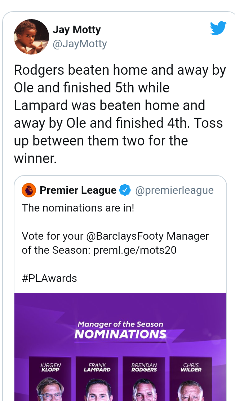The height and width of the screenshot is (401, 235).
Task: Click the Premier League lion logo avatar
Action: click(x=29, y=190)
